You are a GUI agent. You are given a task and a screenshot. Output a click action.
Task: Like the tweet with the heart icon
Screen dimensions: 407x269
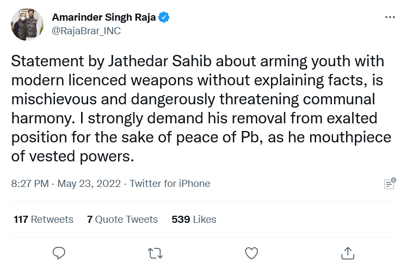tap(251, 253)
